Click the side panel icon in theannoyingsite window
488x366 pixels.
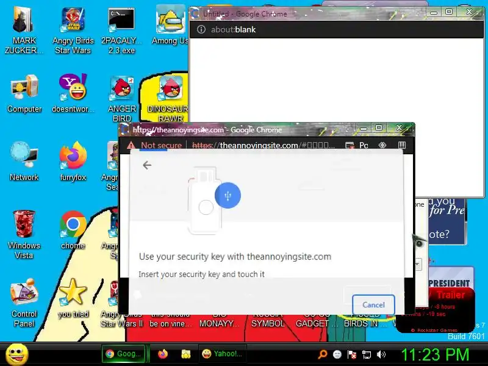402,145
